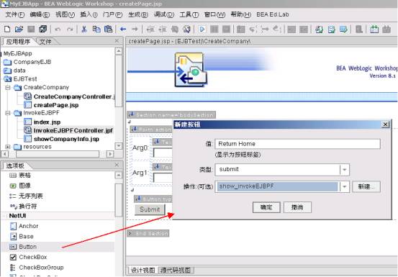Click the Undo arrow toolbar icon

[58, 29]
